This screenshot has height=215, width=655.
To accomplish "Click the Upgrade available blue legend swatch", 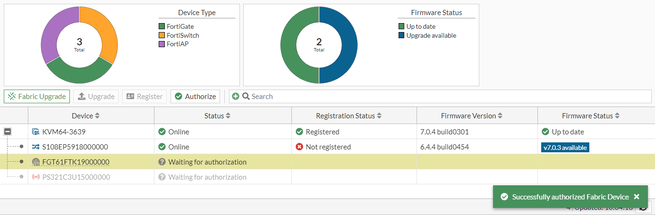I will [x=401, y=35].
